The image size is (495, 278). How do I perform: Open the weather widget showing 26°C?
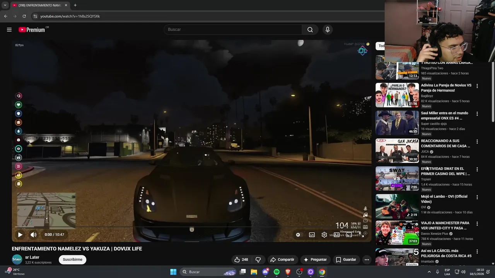tap(15, 272)
